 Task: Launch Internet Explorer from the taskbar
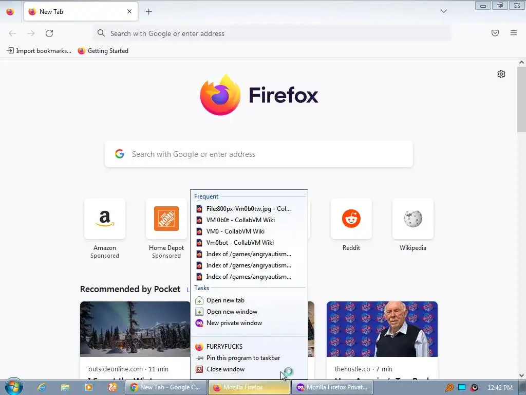[42, 387]
